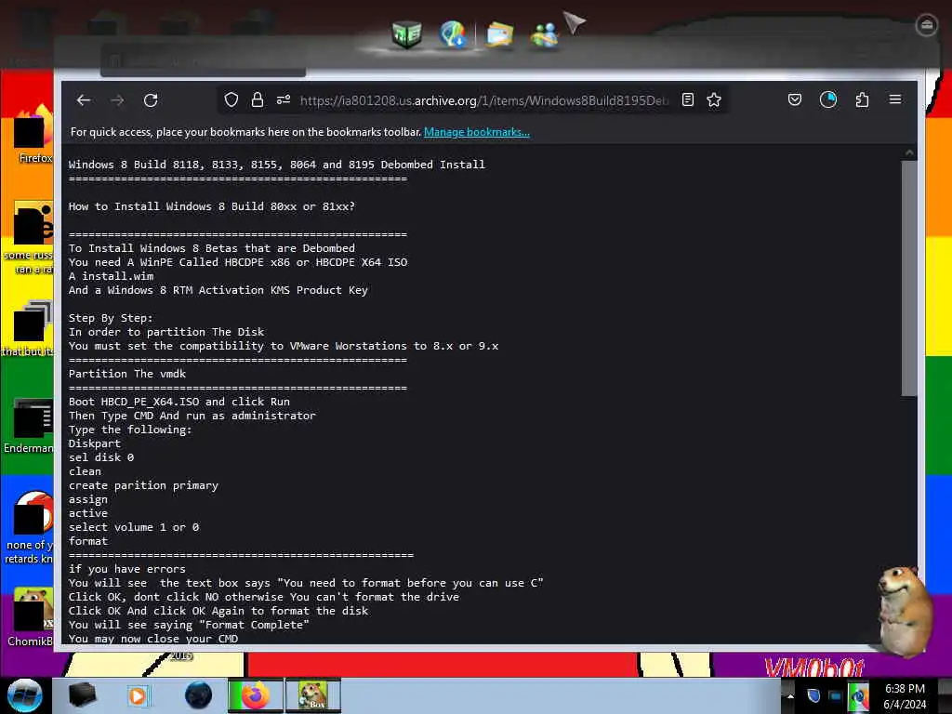
Task: Click heading 'Windows 8 Build 8118, 8133...'
Action: pyautogui.click(x=277, y=165)
